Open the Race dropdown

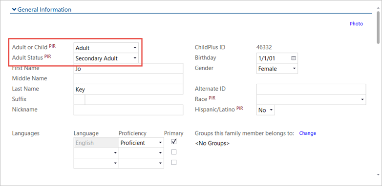[311, 99]
